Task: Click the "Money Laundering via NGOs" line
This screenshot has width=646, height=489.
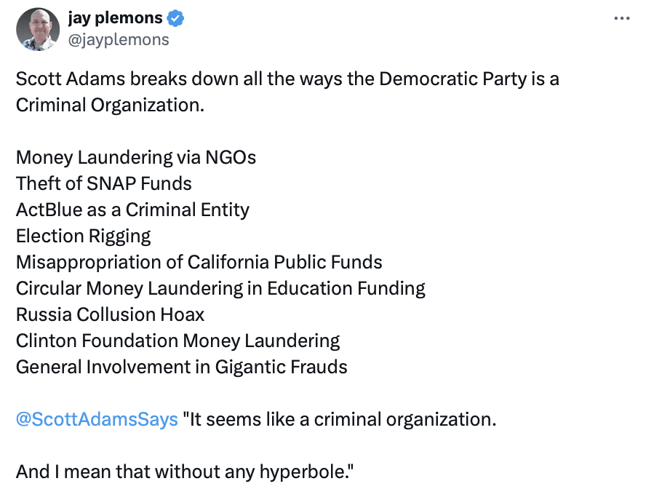Action: (x=136, y=157)
